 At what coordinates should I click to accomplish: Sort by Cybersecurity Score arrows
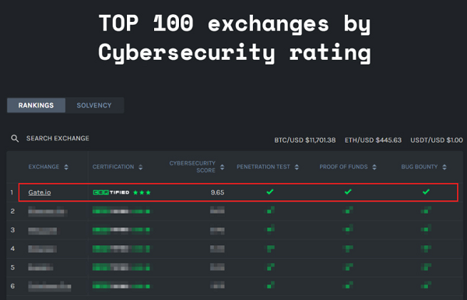coord(222,167)
